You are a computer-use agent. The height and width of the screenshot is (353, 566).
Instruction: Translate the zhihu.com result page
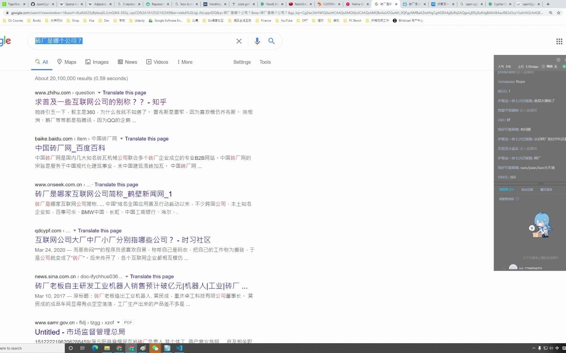(x=124, y=93)
